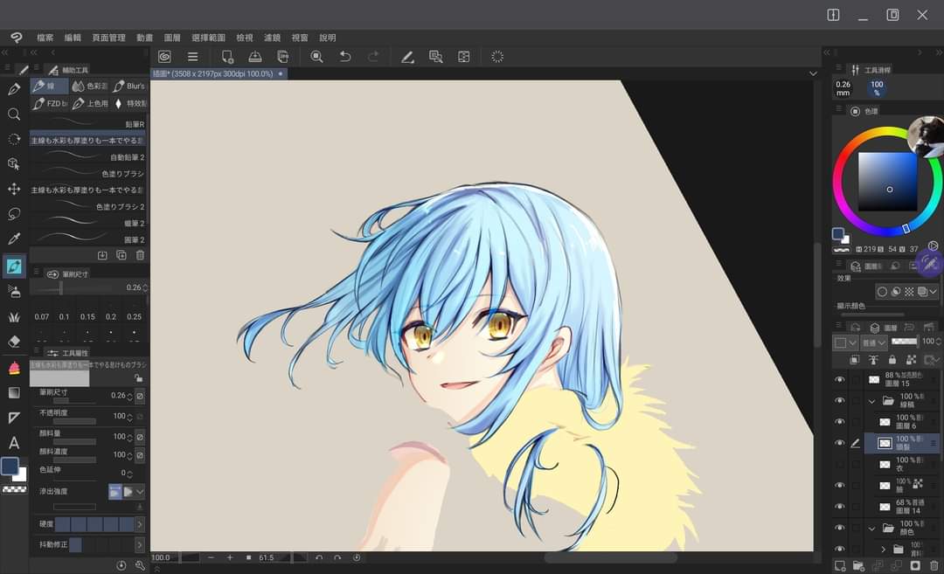Image resolution: width=944 pixels, height=574 pixels.
Task: Choose brush size preset 0.15
Action: pyautogui.click(x=87, y=316)
